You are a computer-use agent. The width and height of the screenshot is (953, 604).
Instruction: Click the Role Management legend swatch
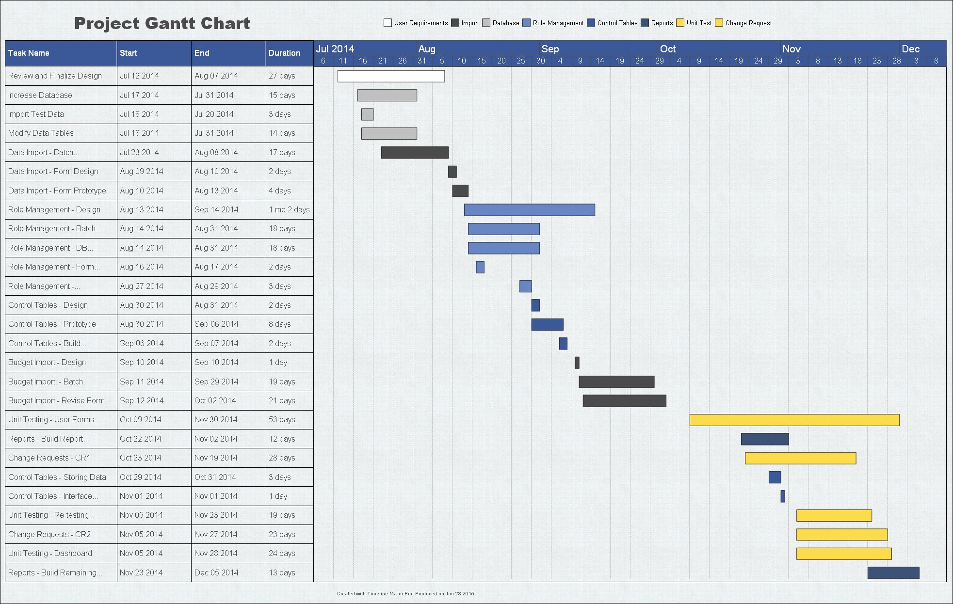pyautogui.click(x=525, y=22)
